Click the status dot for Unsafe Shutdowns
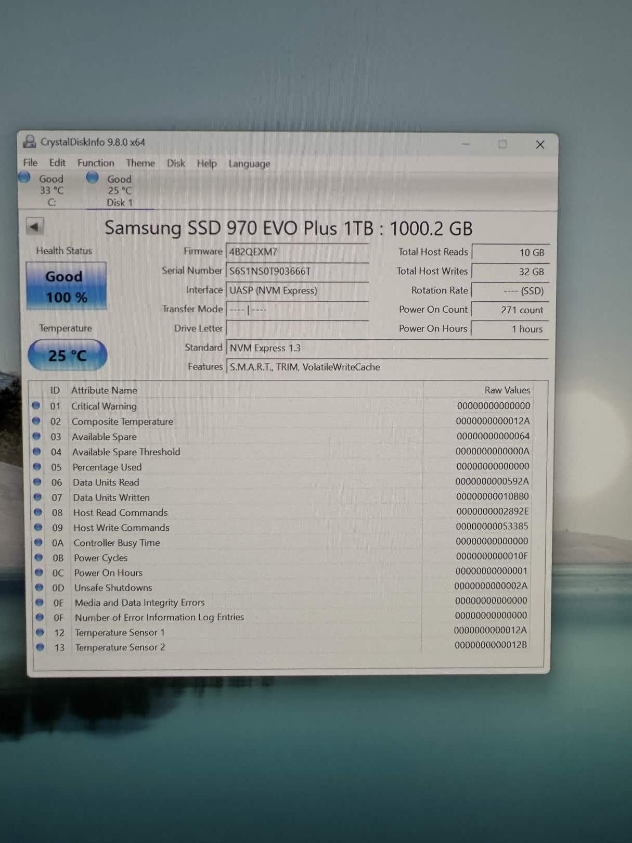The image size is (632, 843). click(39, 587)
